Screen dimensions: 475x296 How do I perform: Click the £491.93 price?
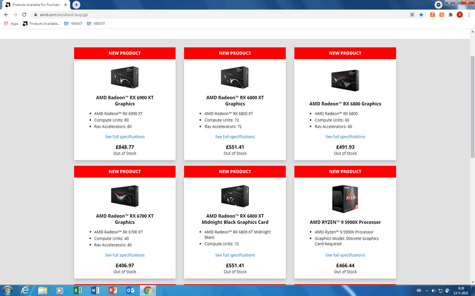tap(346, 147)
